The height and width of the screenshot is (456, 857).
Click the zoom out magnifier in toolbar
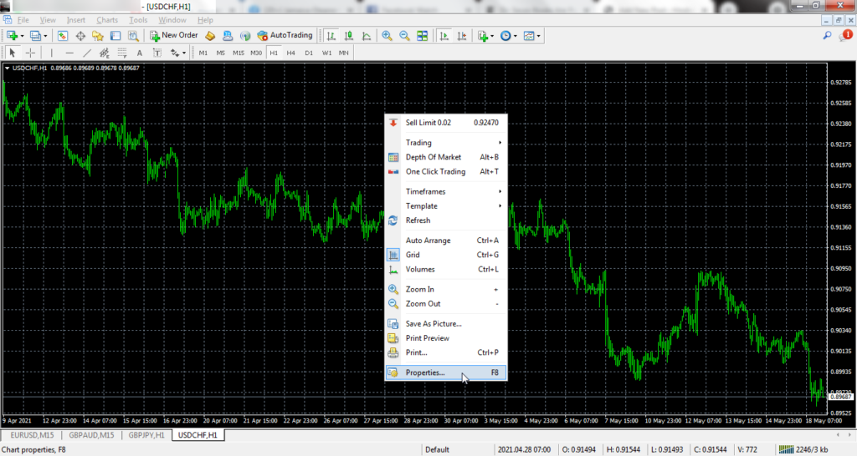(404, 36)
